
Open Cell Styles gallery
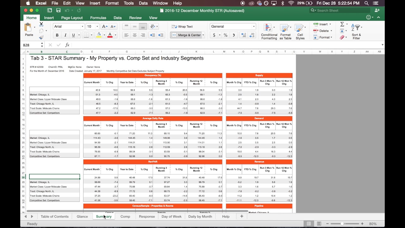(300, 31)
